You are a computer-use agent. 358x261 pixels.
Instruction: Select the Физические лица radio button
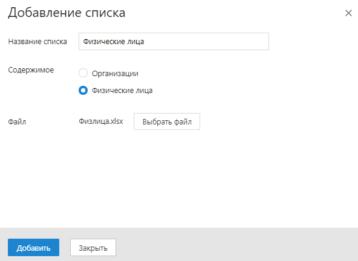point(83,90)
